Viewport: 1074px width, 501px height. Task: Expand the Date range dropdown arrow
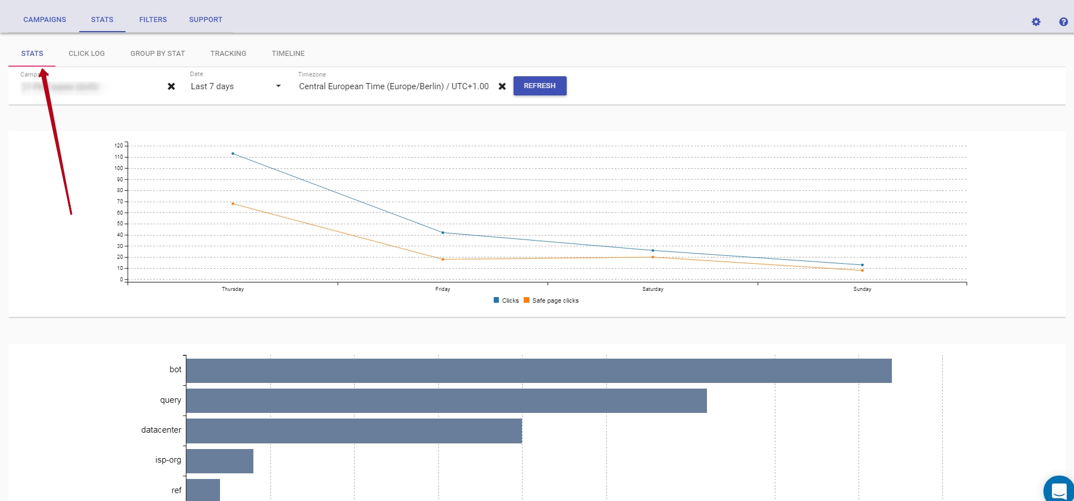pos(278,86)
